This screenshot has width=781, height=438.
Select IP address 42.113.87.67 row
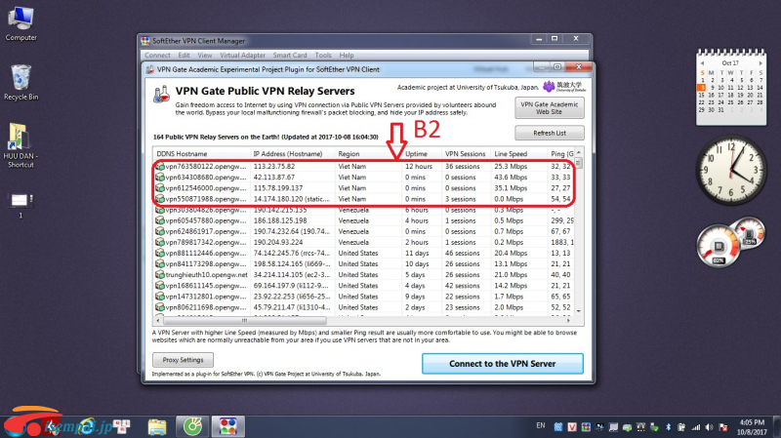(x=363, y=178)
